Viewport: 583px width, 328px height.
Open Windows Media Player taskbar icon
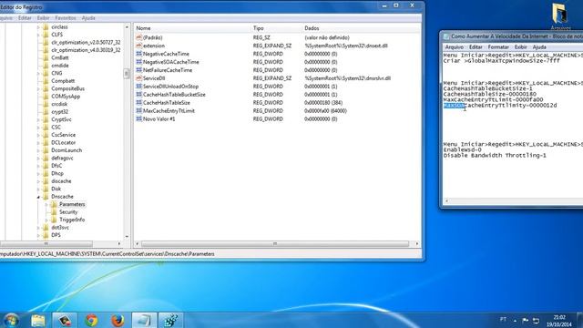point(65,320)
